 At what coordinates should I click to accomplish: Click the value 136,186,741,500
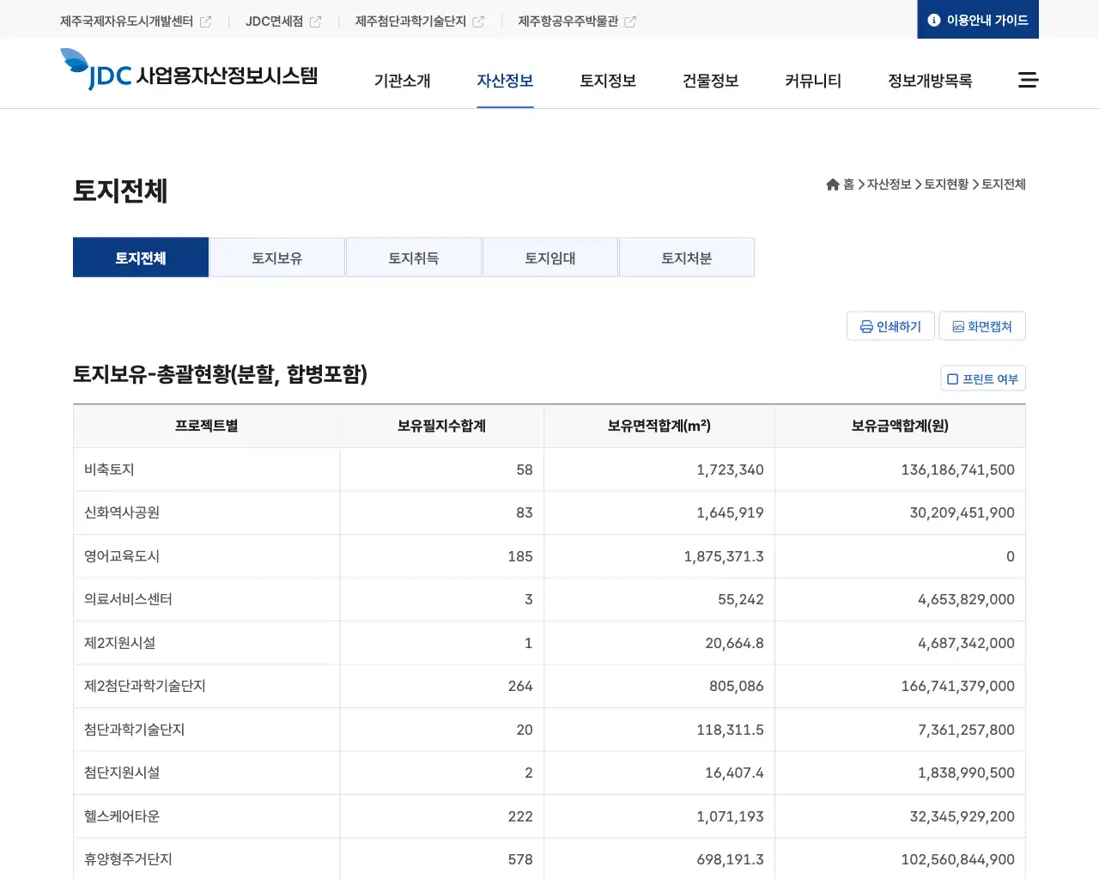click(957, 470)
